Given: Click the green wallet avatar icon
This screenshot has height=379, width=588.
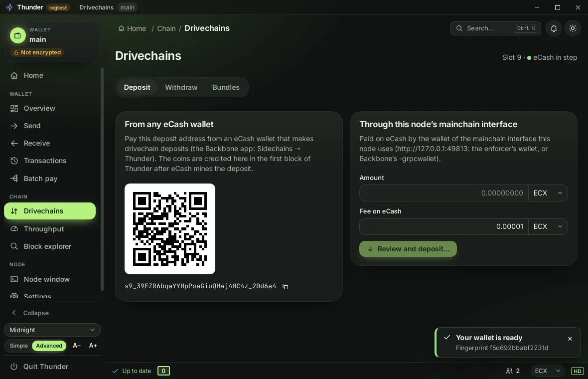Looking at the screenshot, I should pos(17,35).
